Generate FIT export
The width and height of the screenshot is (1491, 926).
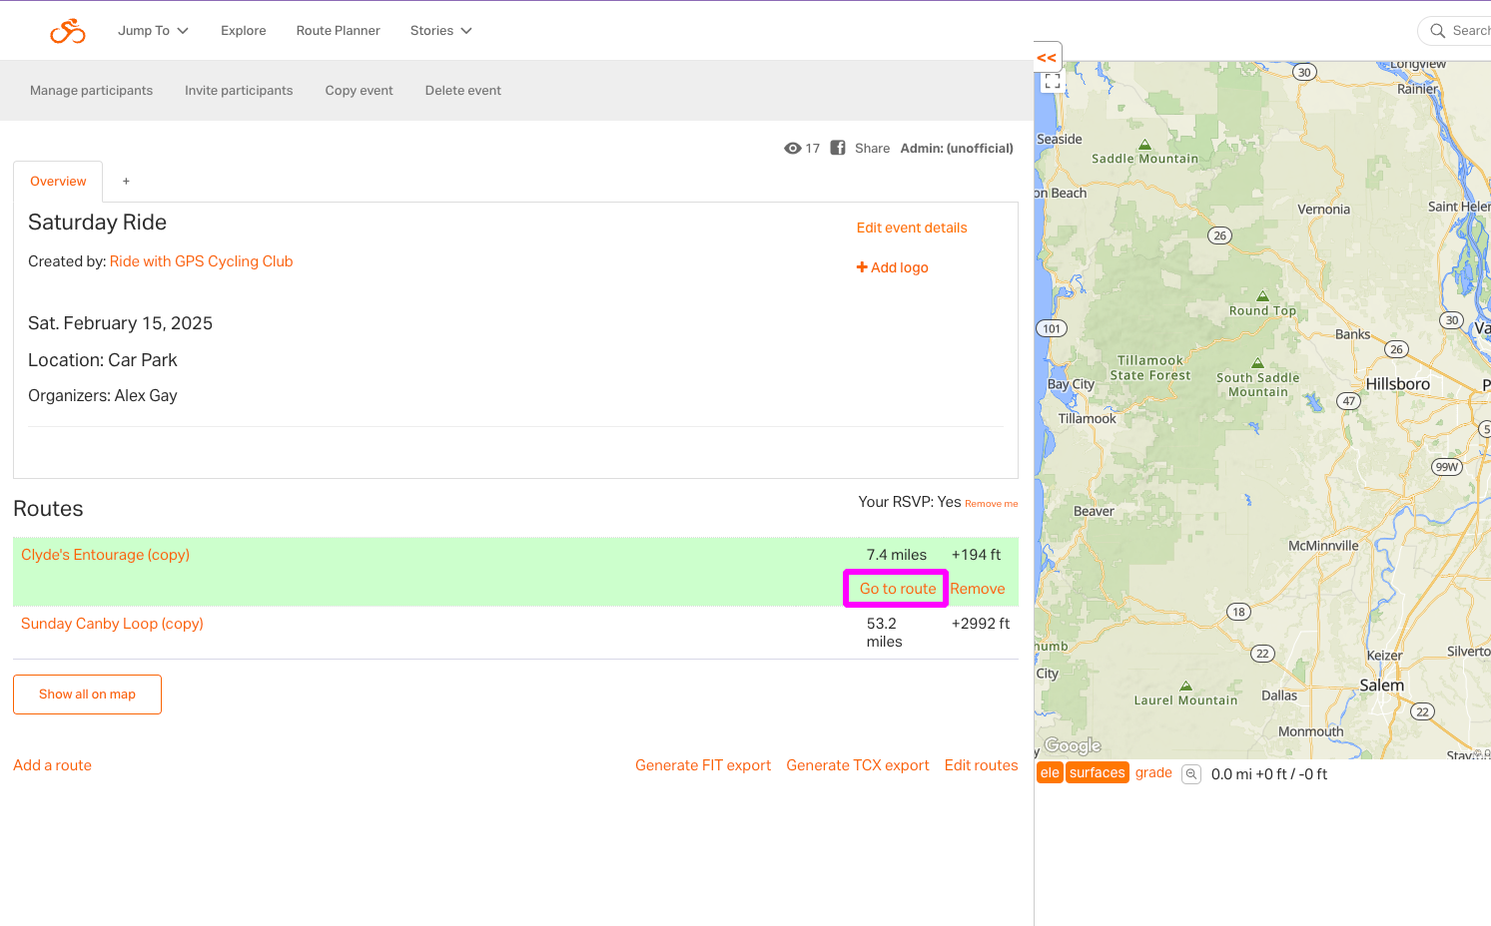pyautogui.click(x=703, y=765)
